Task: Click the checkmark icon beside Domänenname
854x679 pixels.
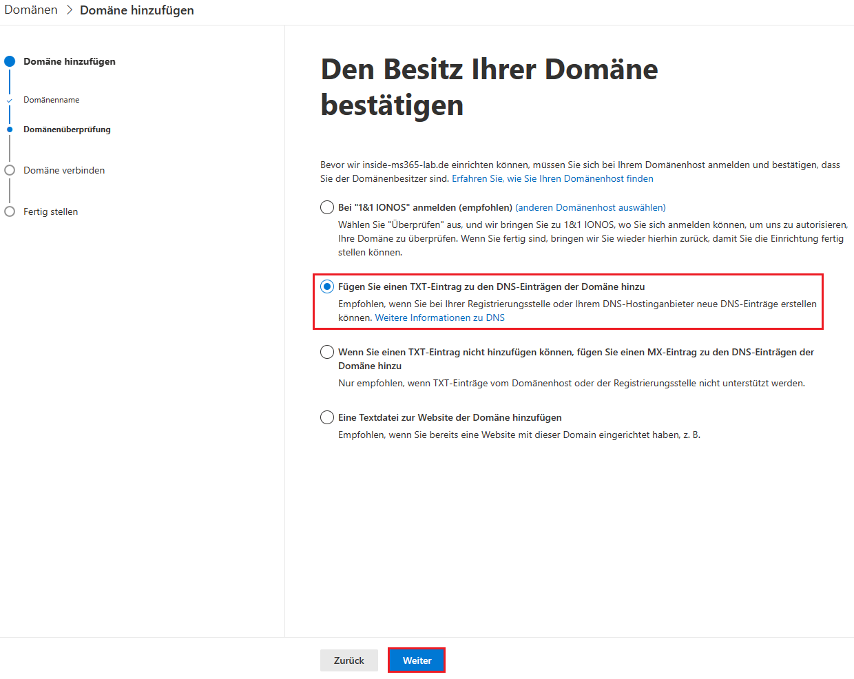Action: pyautogui.click(x=10, y=101)
